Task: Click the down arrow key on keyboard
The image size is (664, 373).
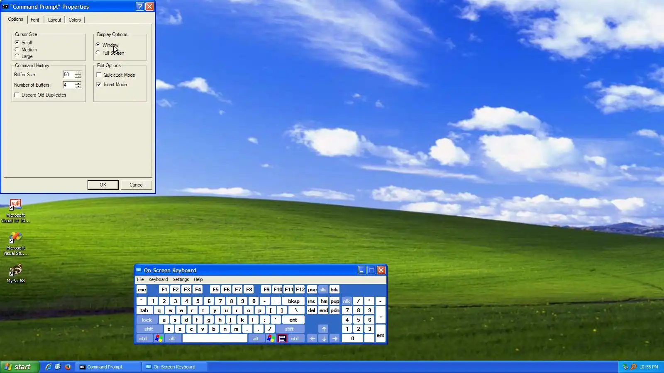Action: click(x=324, y=339)
